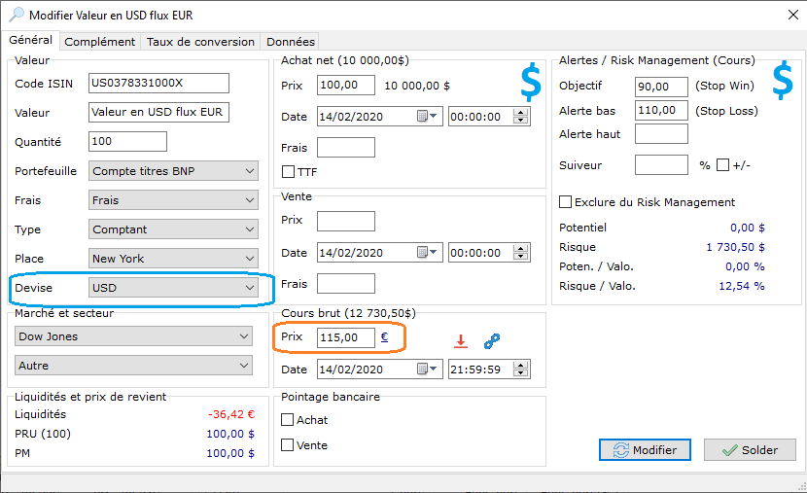Close the Modifier Valeur dialog
This screenshot has height=493, width=807.
(x=793, y=15)
